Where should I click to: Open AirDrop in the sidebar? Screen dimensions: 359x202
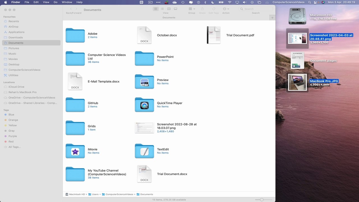pyautogui.click(x=31, y=27)
